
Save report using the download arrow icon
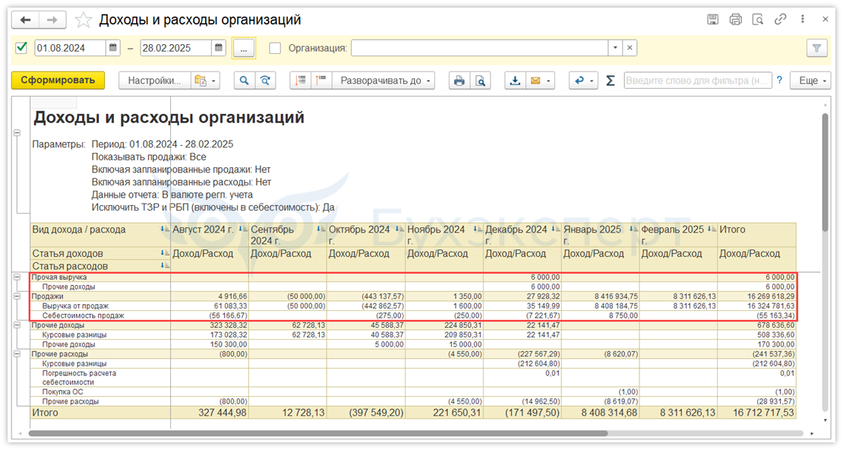pyautogui.click(x=515, y=81)
